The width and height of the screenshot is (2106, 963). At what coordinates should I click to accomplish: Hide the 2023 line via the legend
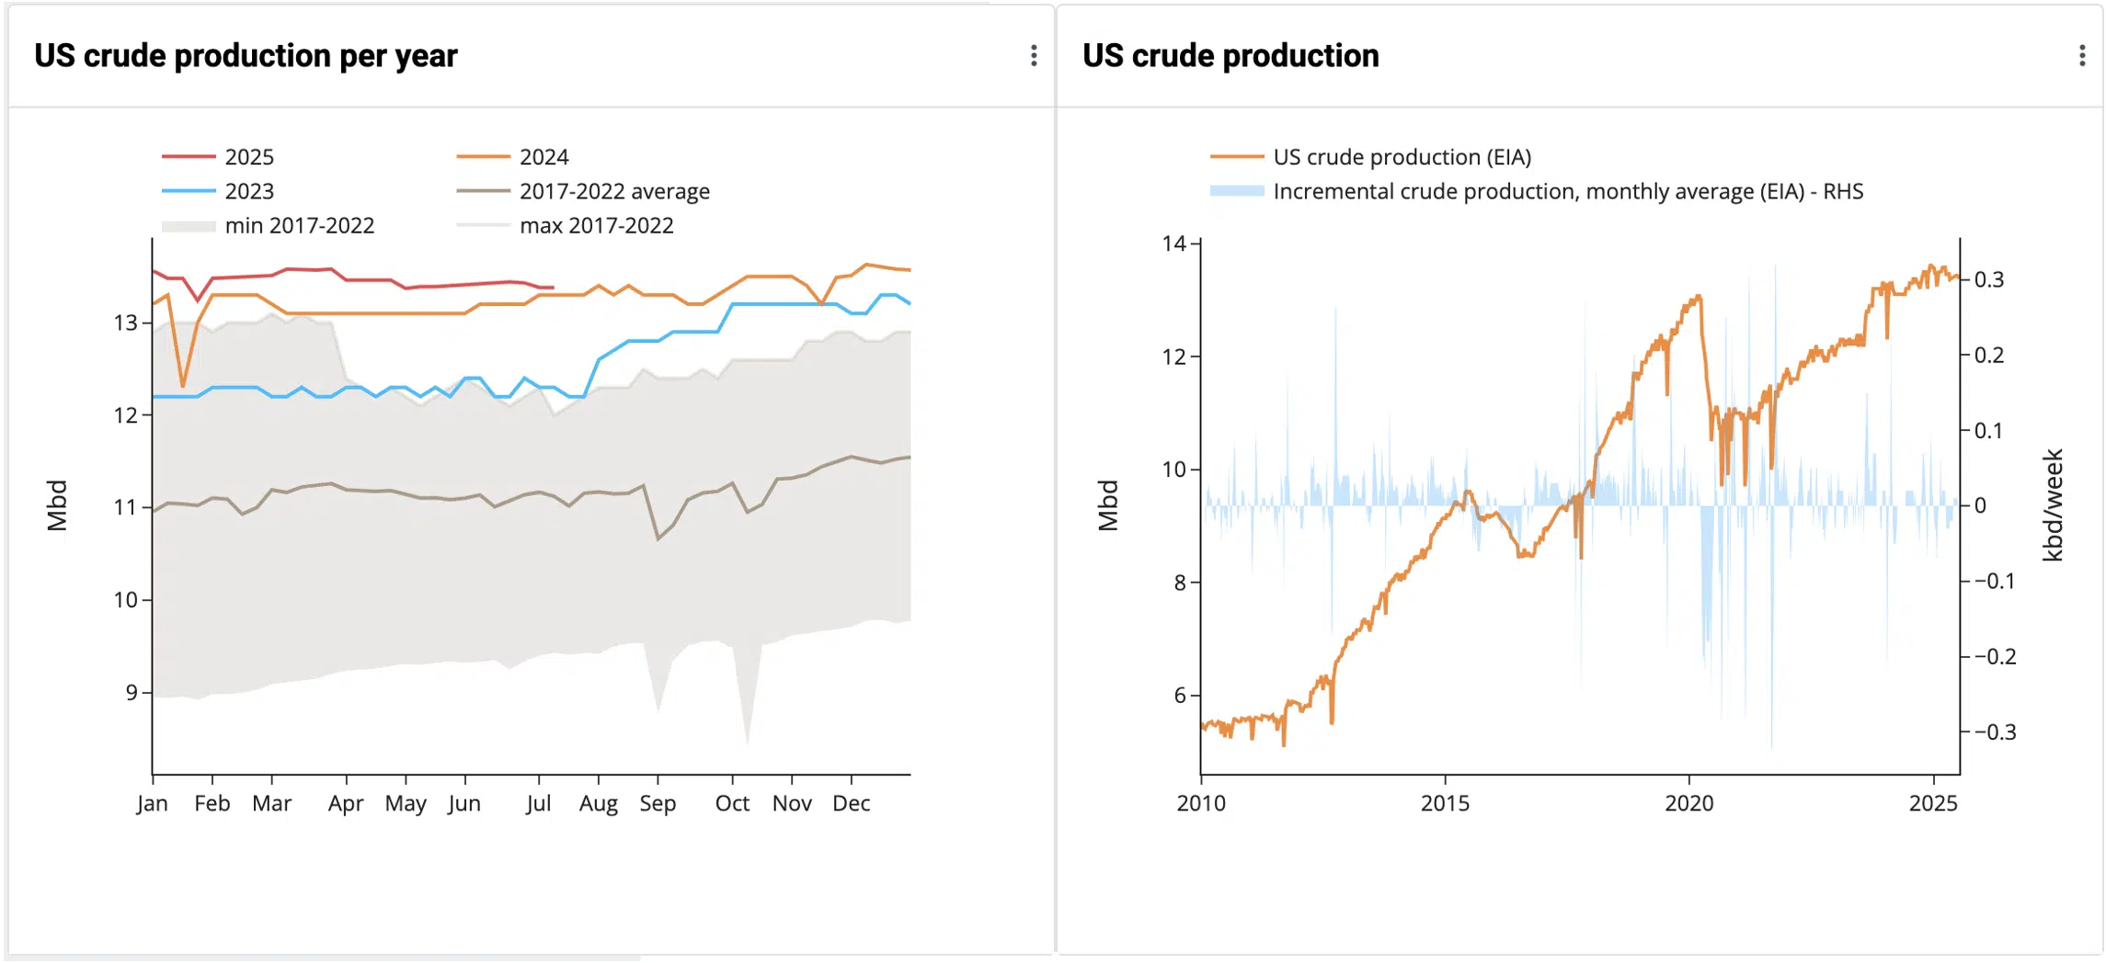coord(218,191)
